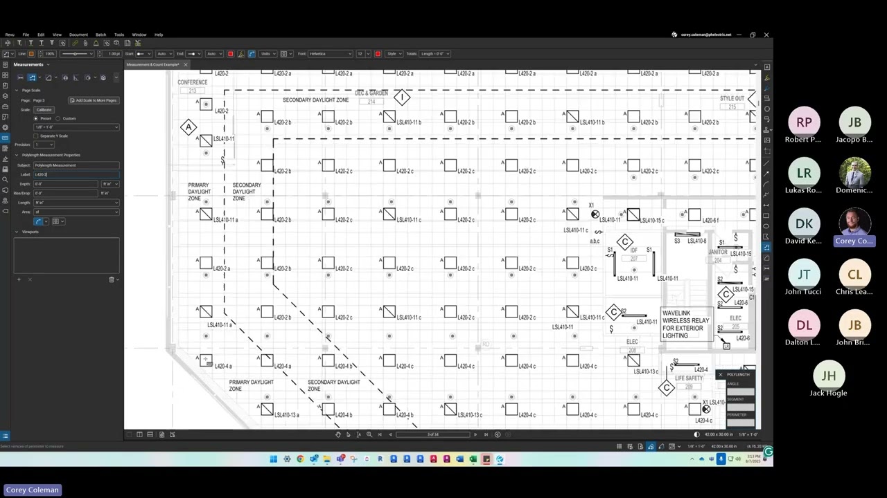Image resolution: width=887 pixels, height=498 pixels.
Task: Open the Length units dropdown
Action: (x=76, y=203)
